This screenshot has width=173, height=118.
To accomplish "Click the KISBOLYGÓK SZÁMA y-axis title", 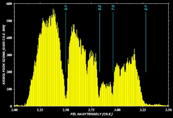I will click(4, 55).
